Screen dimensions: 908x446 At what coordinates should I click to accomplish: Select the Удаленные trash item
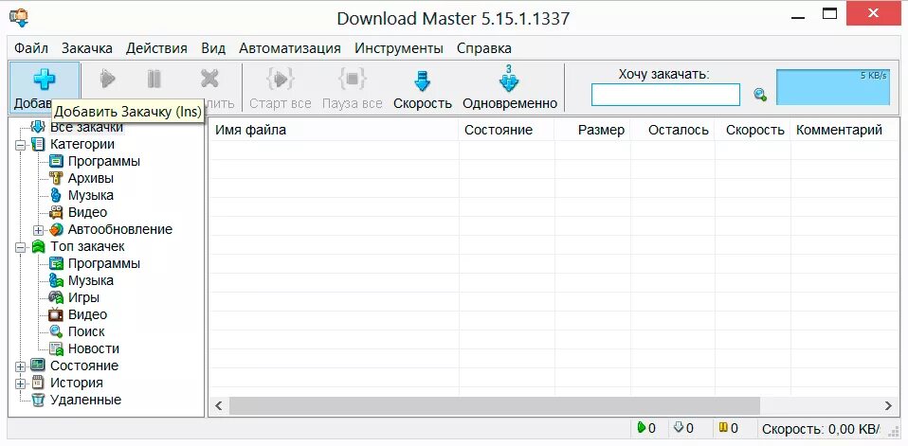pyautogui.click(x=85, y=400)
